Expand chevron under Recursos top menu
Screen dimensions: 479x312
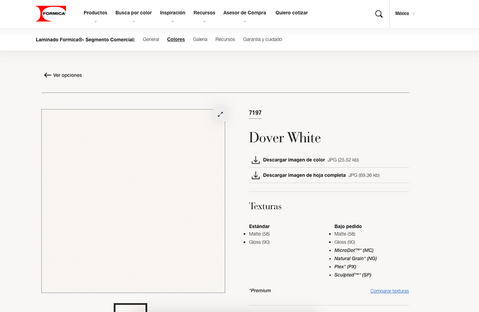205,21
